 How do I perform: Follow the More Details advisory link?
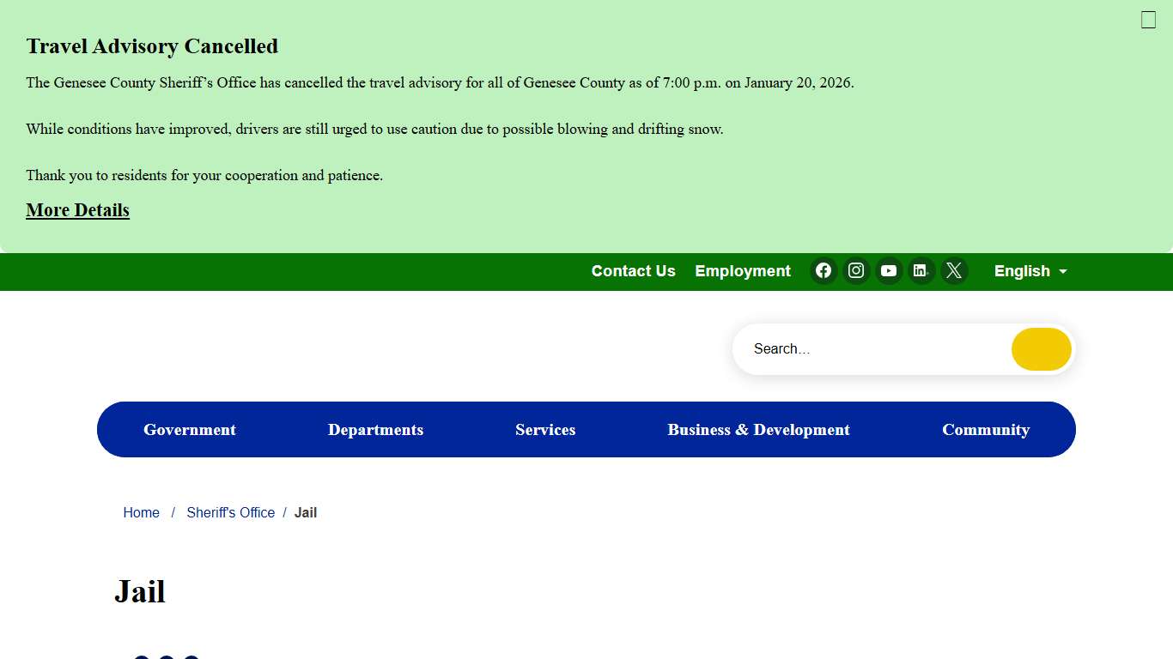[x=77, y=210]
